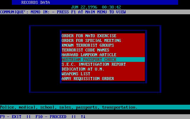The width and height of the screenshot is (190, 119).
Task: Click RECORDS DATA title bar text
Action: click(36, 2)
